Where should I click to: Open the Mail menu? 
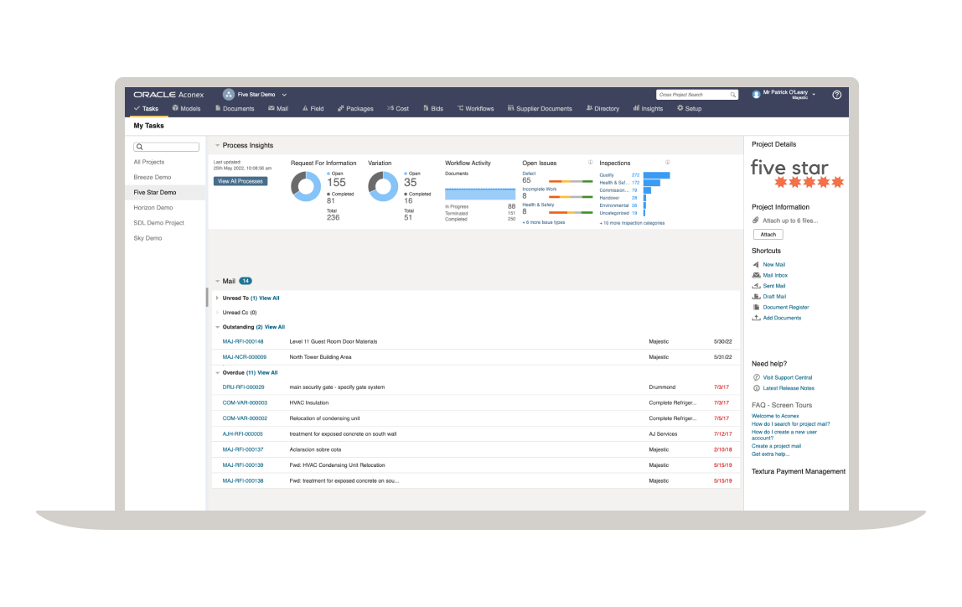tap(278, 109)
